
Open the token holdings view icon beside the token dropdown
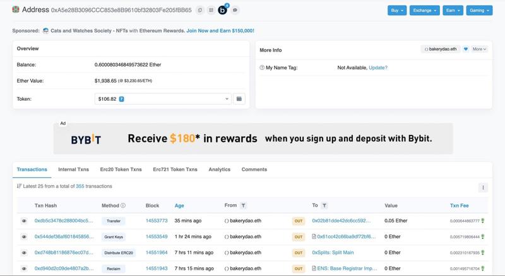[239, 99]
